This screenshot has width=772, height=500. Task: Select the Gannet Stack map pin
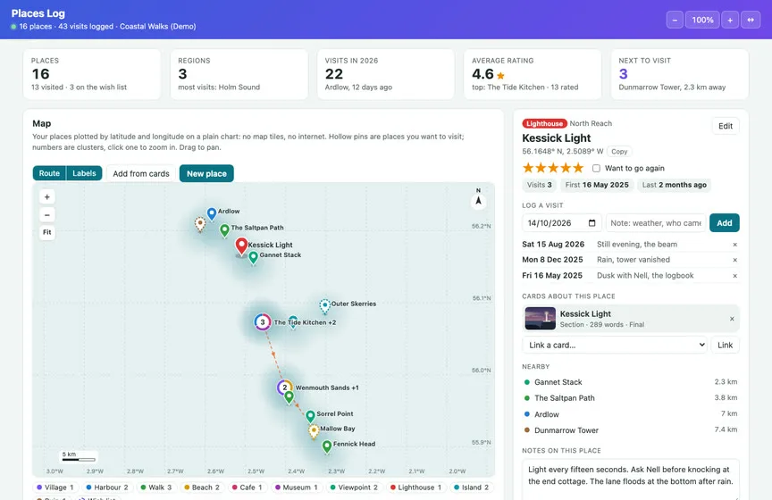tap(253, 257)
